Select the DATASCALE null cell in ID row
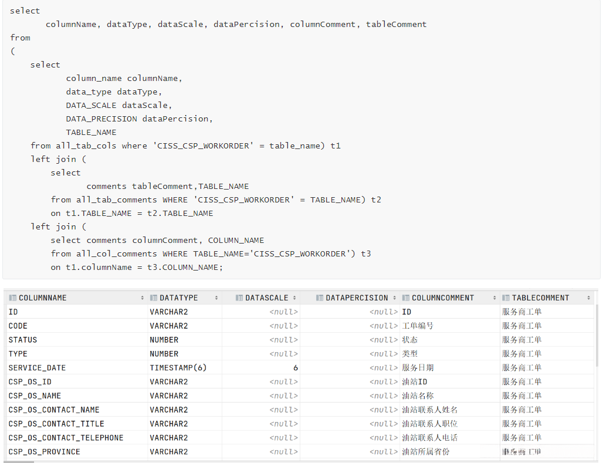 pyautogui.click(x=261, y=312)
